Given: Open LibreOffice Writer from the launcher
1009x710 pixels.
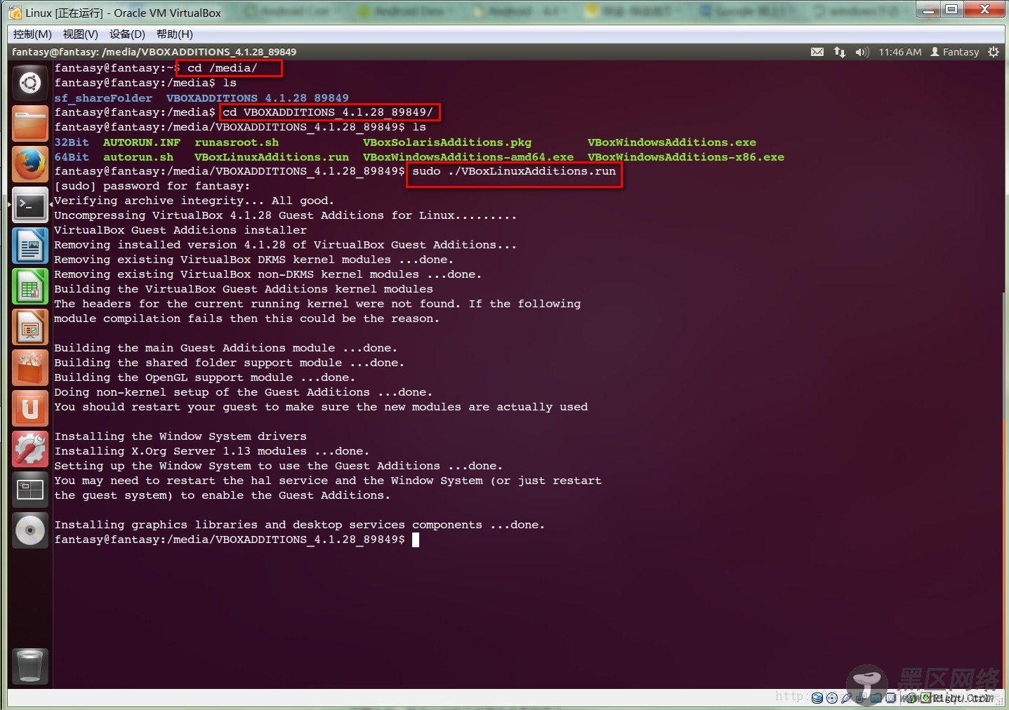Looking at the screenshot, I should tap(30, 246).
